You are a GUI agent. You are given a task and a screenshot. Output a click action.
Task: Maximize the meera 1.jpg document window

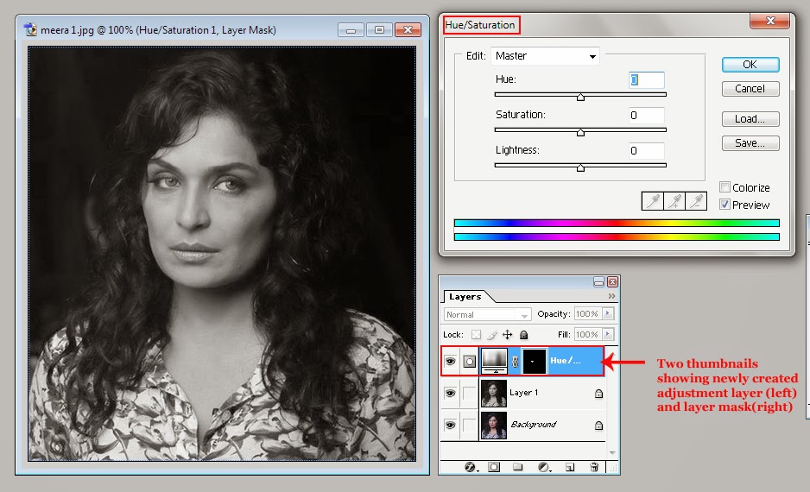tap(379, 29)
